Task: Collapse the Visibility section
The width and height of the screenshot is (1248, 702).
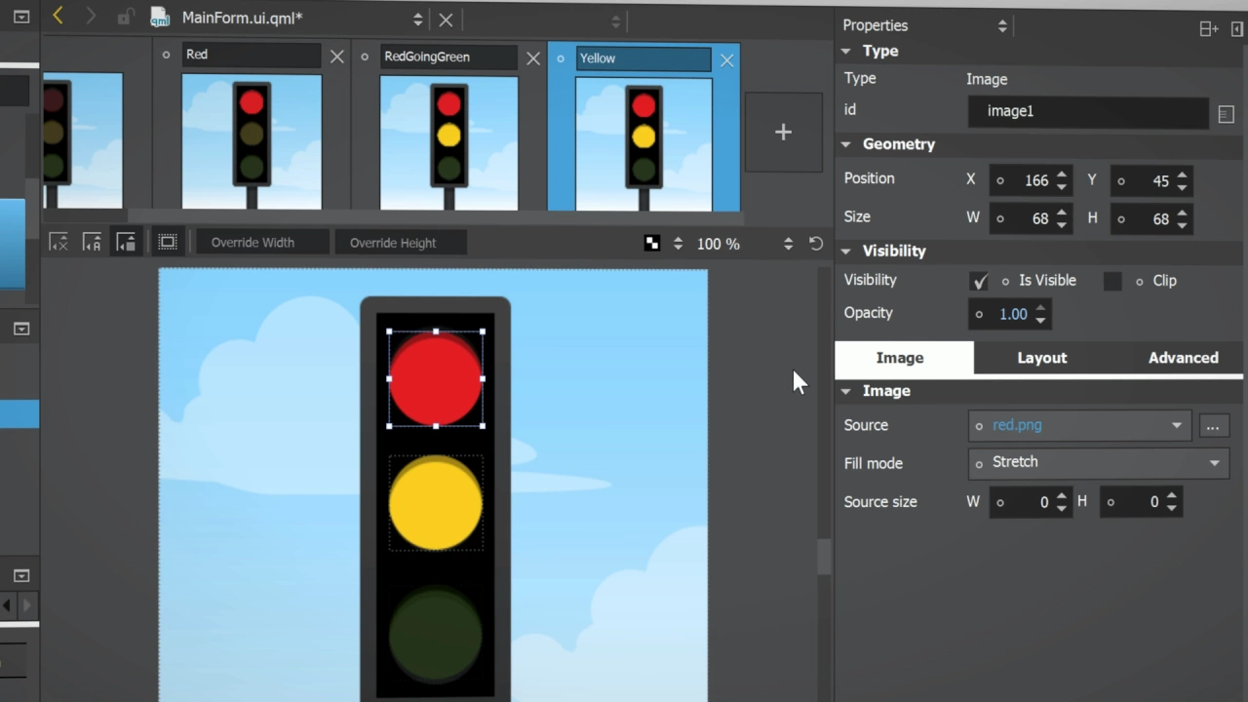Action: click(845, 252)
